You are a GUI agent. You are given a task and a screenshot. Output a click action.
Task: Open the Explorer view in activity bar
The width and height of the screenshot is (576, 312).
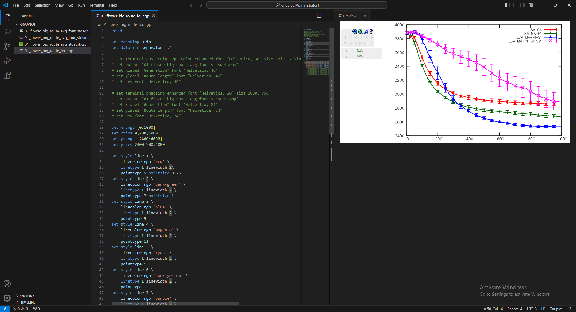pos(7,18)
